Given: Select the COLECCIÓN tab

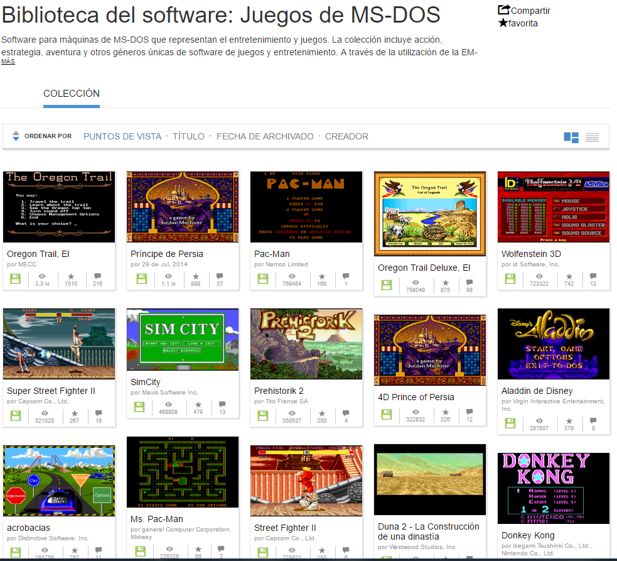Looking at the screenshot, I should [70, 92].
